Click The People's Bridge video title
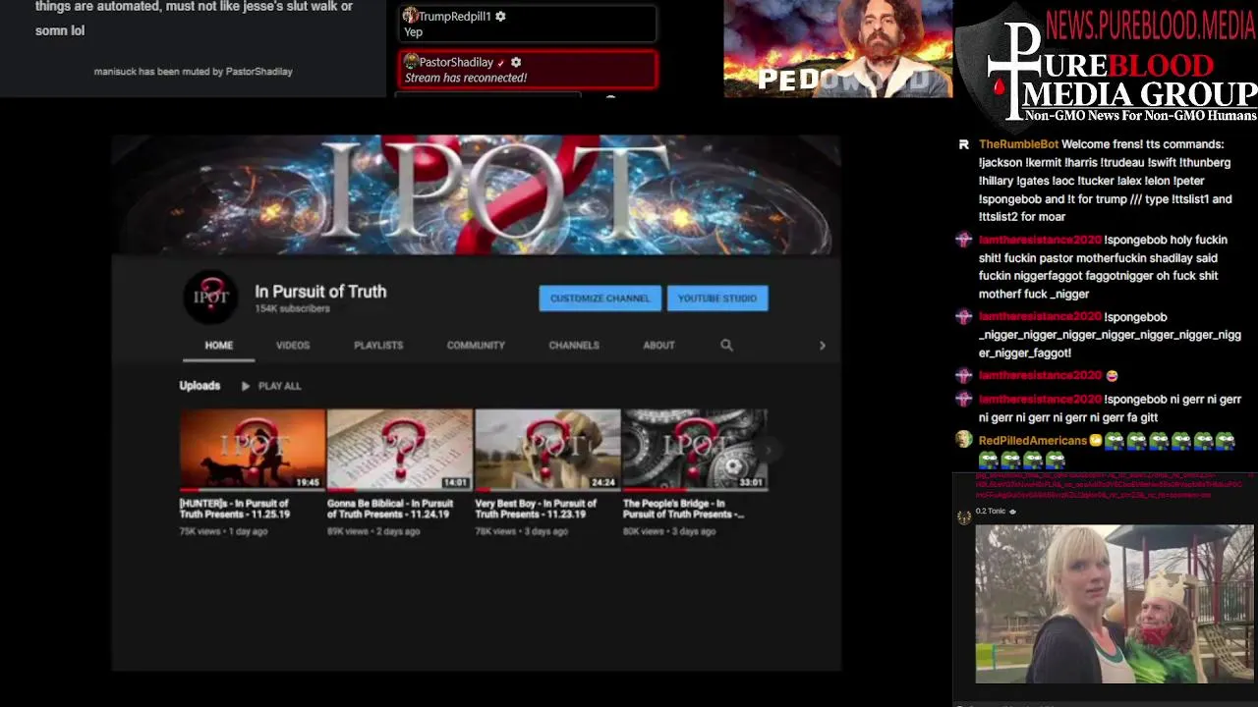 (684, 509)
